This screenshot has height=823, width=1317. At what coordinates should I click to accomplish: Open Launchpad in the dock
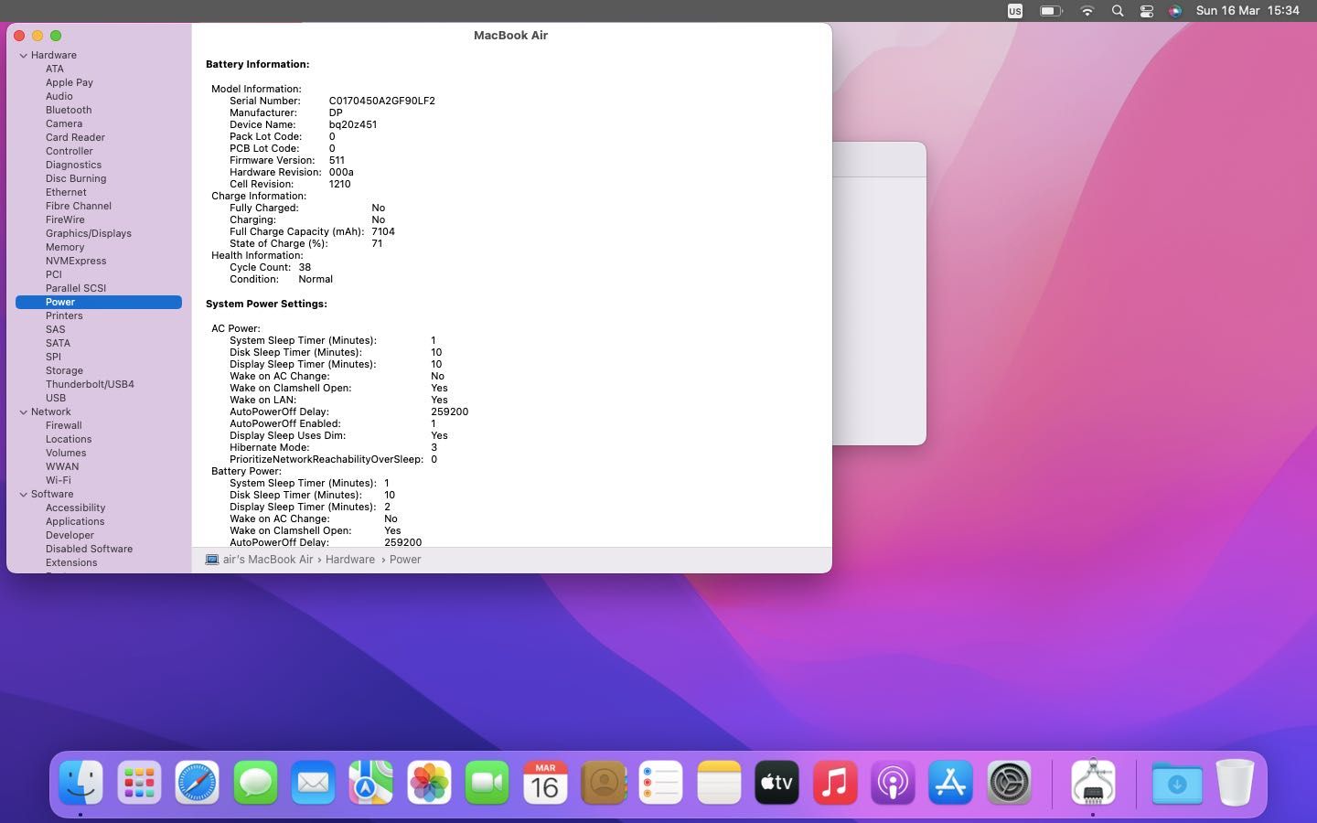click(x=139, y=783)
